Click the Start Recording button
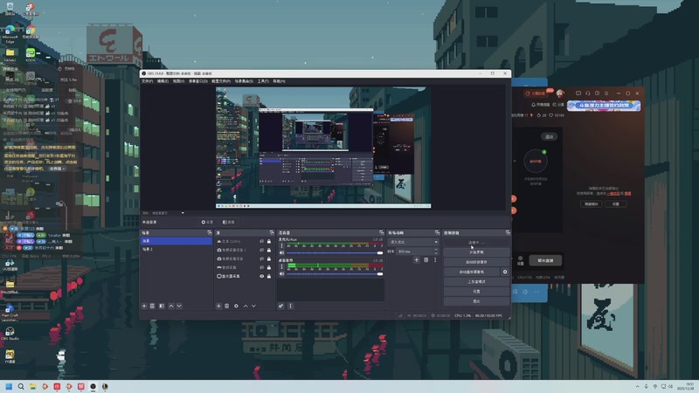Viewport: 699px width, 393px height. pyautogui.click(x=476, y=252)
